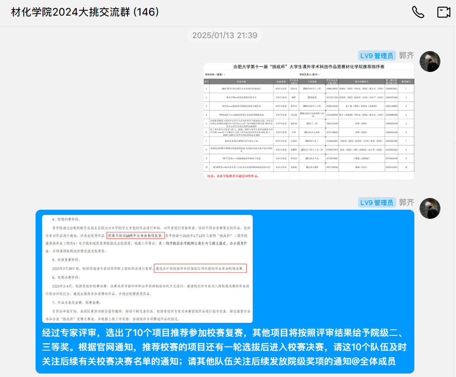Open the document screenshot inside the blue bubble

pyautogui.click(x=147, y=269)
